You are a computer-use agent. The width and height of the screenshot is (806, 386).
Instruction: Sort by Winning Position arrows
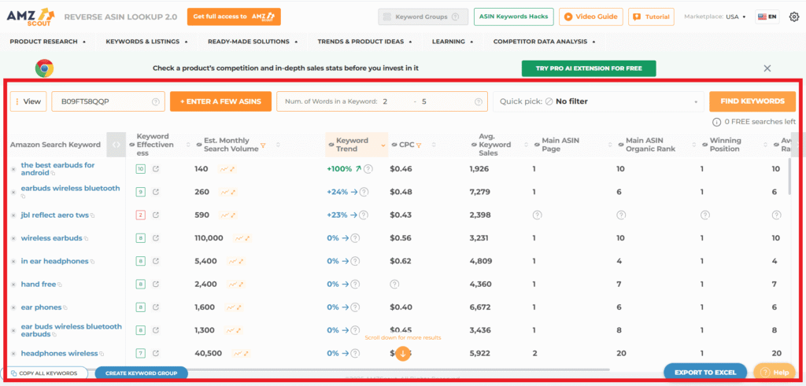click(763, 145)
